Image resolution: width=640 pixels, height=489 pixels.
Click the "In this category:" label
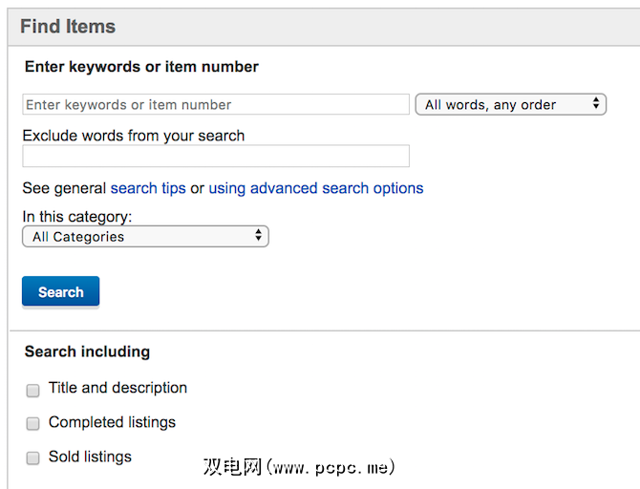point(77,217)
